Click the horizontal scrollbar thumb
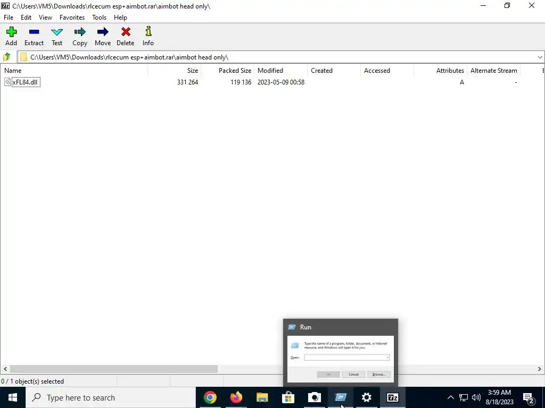The height and width of the screenshot is (408, 545). (114, 369)
